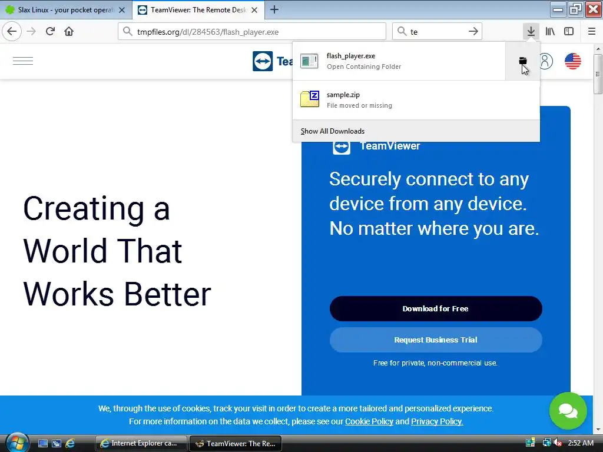Open a new browser tab
This screenshot has height=452, width=603.
tap(274, 9)
